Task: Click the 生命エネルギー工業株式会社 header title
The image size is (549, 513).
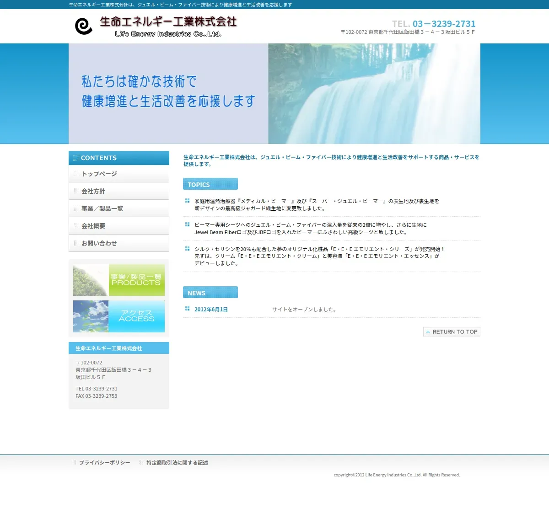Action: point(168,21)
